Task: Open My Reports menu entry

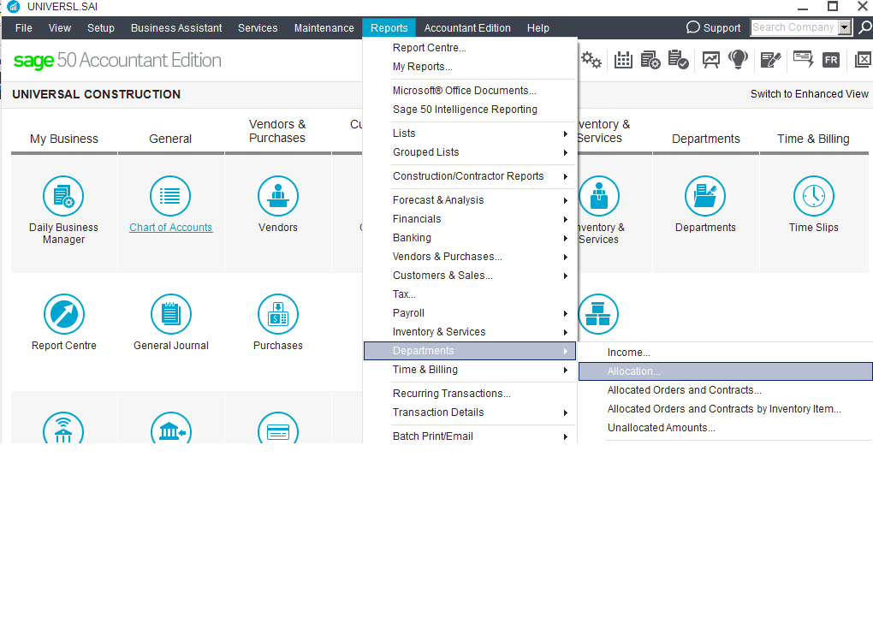Action: (469, 67)
